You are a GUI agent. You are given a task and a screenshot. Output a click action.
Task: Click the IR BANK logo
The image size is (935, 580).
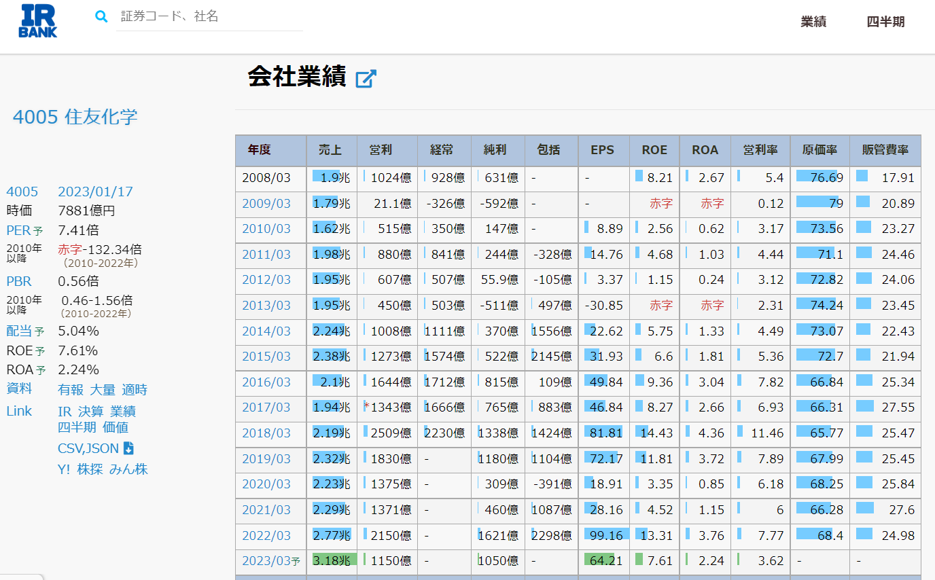pyautogui.click(x=38, y=20)
